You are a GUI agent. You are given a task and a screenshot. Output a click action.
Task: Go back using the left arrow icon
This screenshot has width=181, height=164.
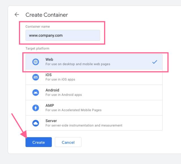(x=17, y=14)
